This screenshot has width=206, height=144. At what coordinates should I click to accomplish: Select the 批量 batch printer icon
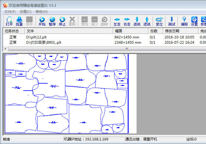19,21
